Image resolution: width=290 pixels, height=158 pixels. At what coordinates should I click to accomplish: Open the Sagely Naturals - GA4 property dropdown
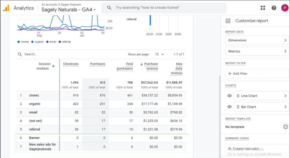tap(68, 10)
